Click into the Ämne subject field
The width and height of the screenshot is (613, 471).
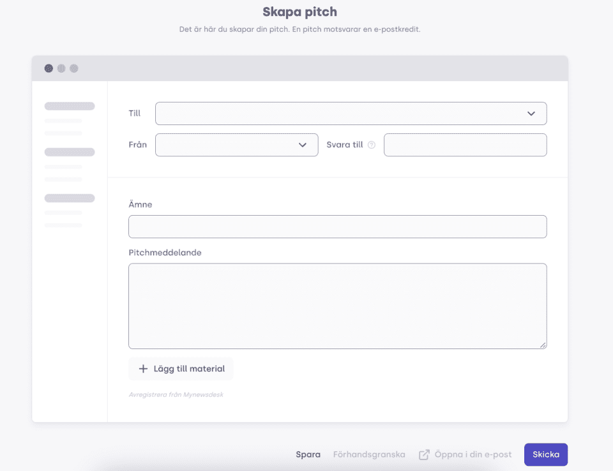click(337, 227)
